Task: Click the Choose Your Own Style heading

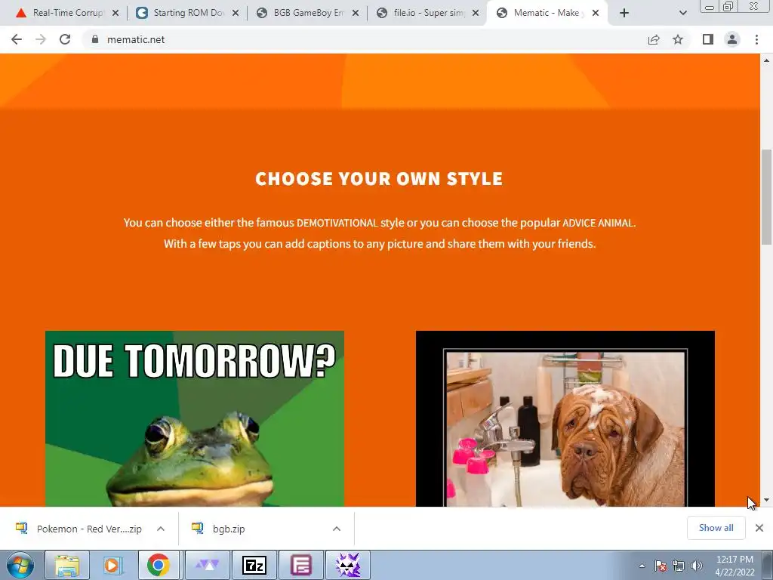Action: [x=379, y=178]
